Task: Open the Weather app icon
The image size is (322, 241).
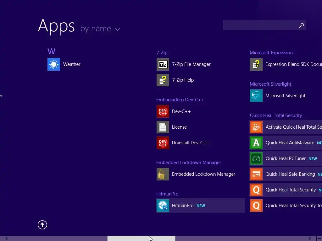Action: (53, 64)
